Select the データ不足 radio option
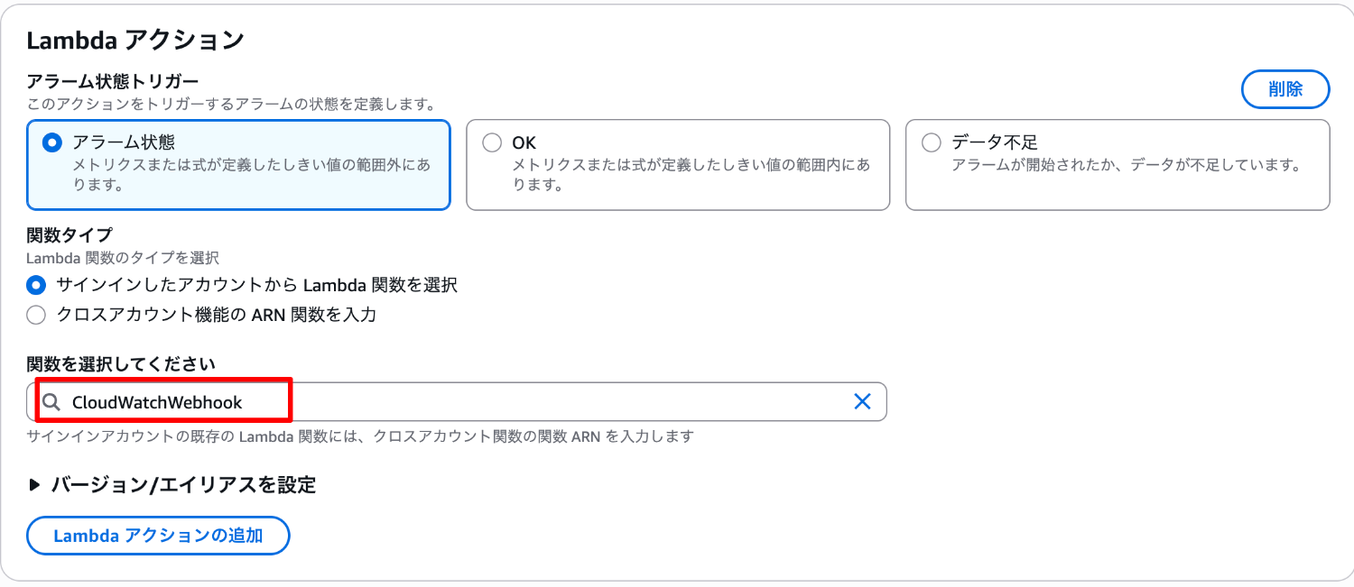The image size is (1354, 587). click(x=931, y=142)
